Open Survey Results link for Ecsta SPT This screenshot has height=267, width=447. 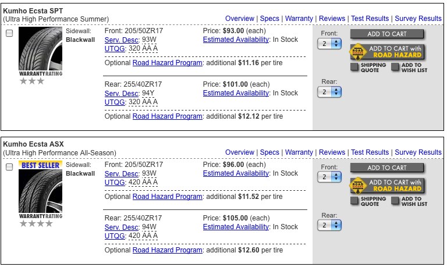point(418,19)
